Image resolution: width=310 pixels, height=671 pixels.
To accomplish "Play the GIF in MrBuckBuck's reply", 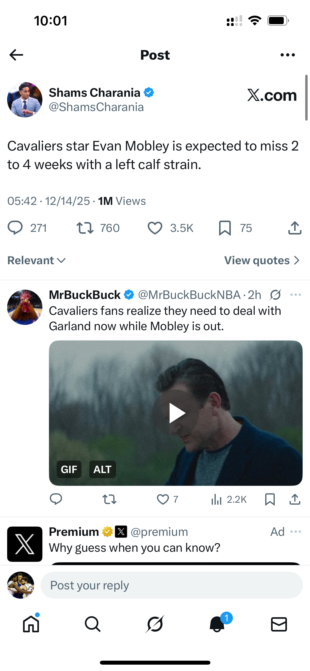I will 176,413.
